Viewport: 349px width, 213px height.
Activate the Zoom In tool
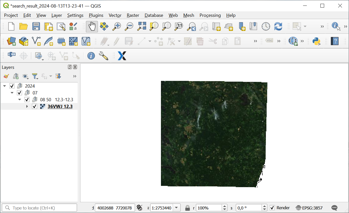(x=117, y=26)
